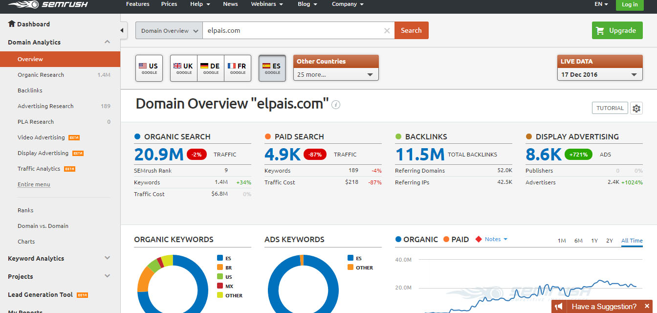Click the info icon beside Domain Overview title
Viewport: 657px width, 313px height.
pos(336,105)
